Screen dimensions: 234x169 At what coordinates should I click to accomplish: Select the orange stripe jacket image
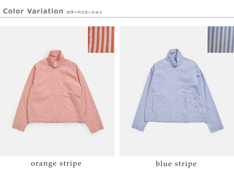click(x=57, y=91)
